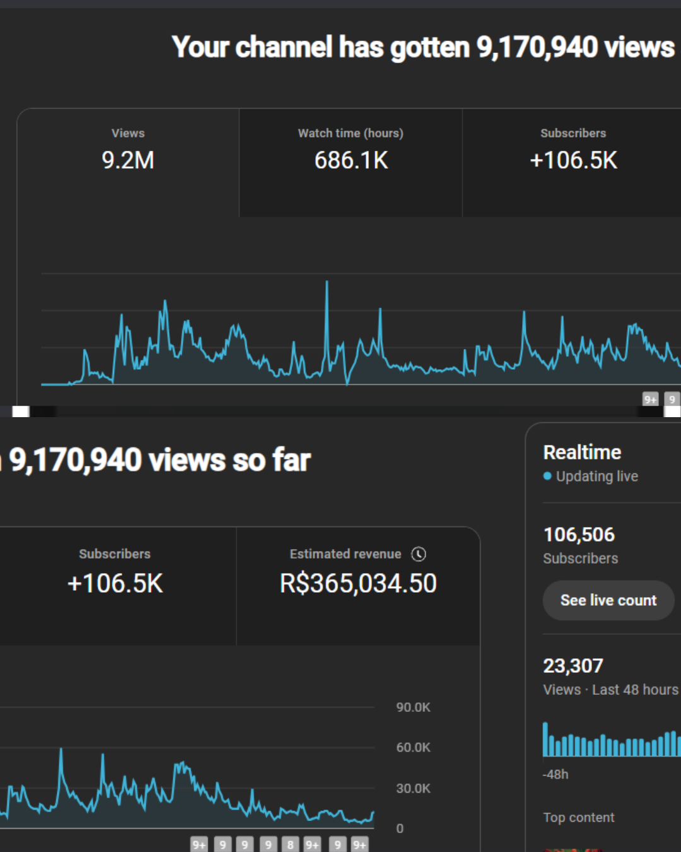This screenshot has width=681, height=852.
Task: Click the 23,307 views last 48 hours figure
Action: pos(573,666)
